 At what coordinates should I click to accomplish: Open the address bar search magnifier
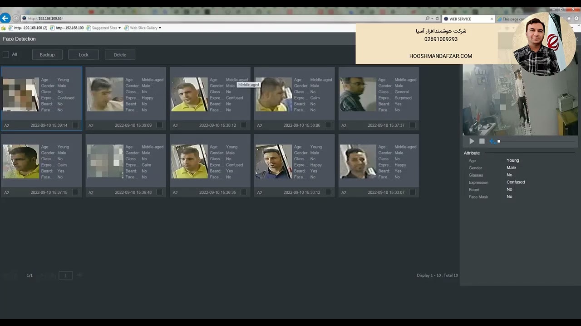pos(427,19)
